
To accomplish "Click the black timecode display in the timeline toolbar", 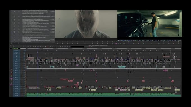I will pos(77,47).
